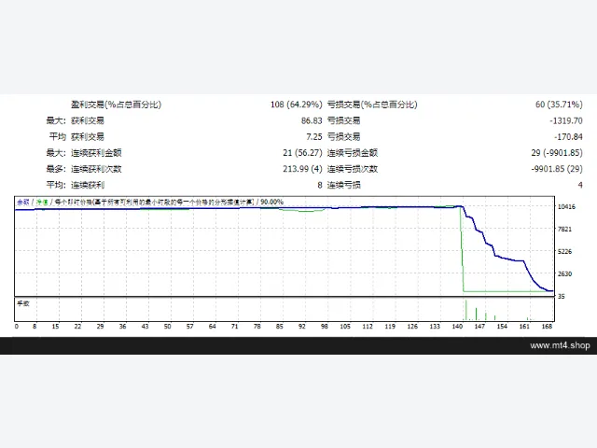Select the label '亏损交易(%占总百分比)'
Image resolution: width=597 pixels, height=448 pixels.
[x=372, y=105]
